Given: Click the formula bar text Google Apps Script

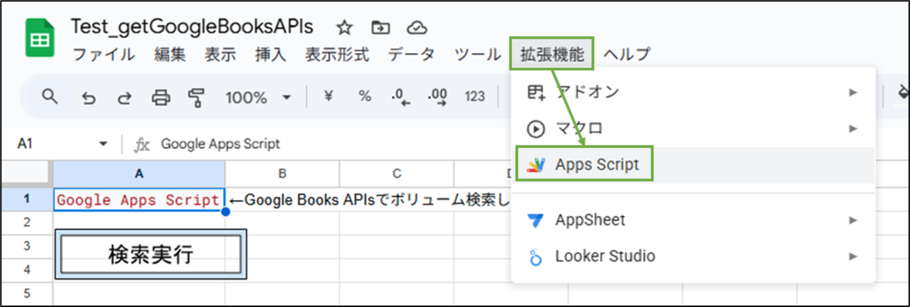Looking at the screenshot, I should (x=221, y=144).
